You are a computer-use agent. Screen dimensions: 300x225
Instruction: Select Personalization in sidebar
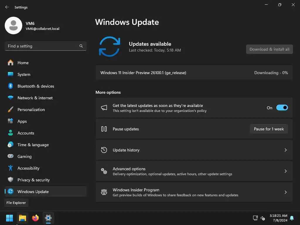(x=45, y=110)
